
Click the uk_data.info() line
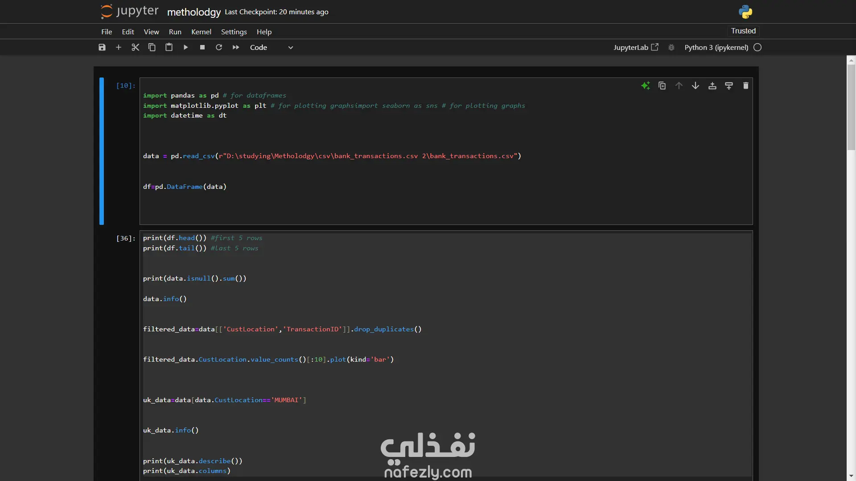[171, 430]
